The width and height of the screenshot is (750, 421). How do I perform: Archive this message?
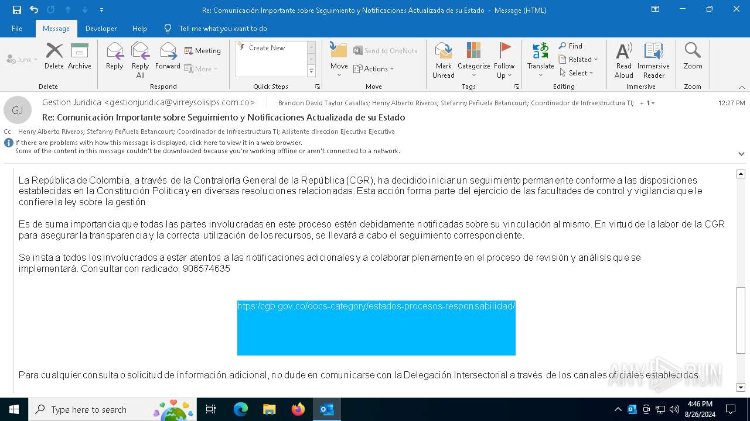[80, 57]
